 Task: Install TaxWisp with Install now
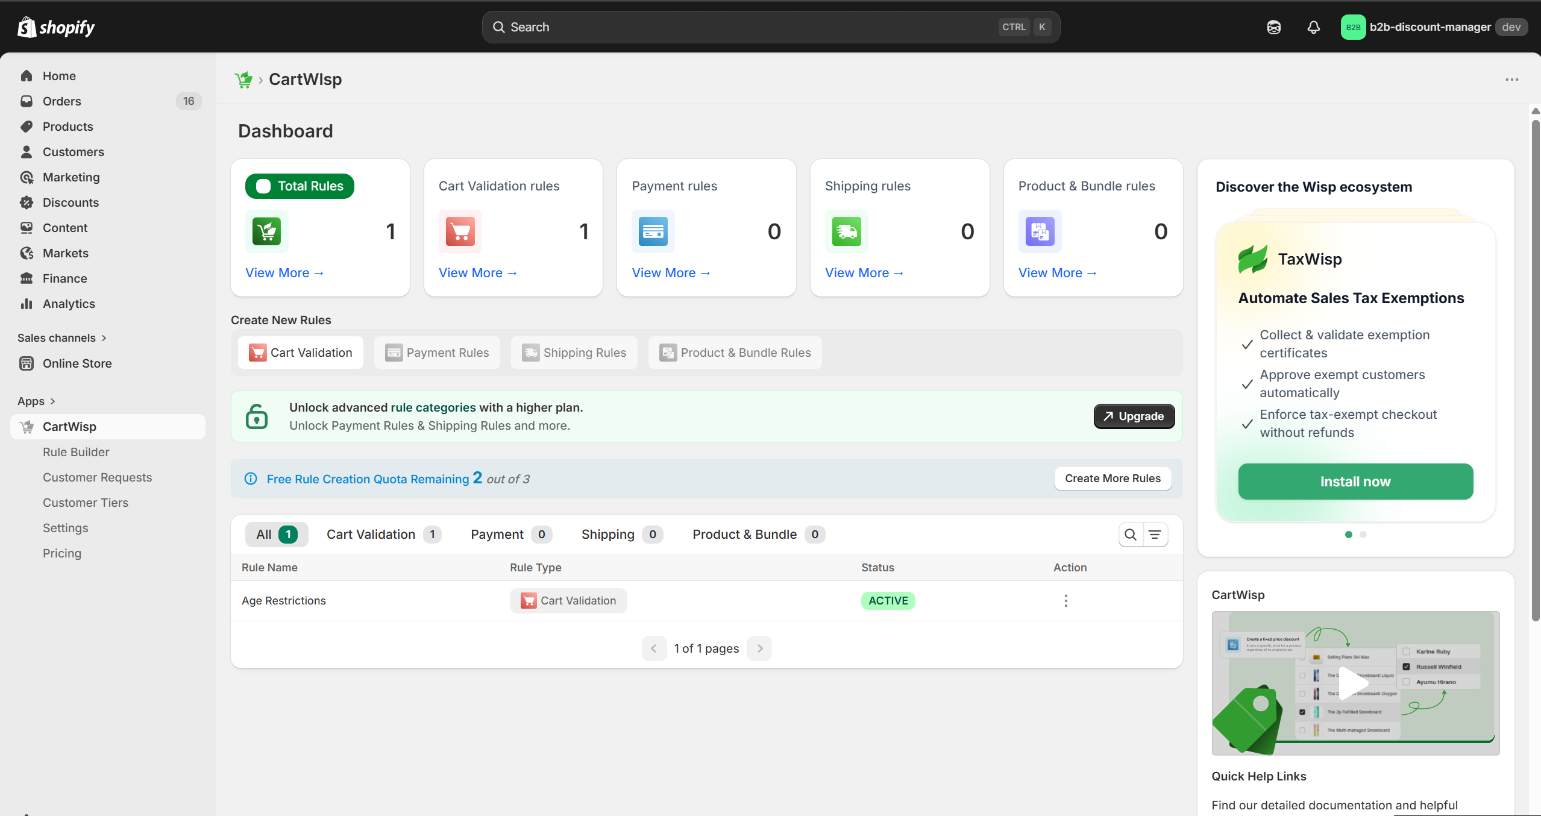pyautogui.click(x=1355, y=482)
